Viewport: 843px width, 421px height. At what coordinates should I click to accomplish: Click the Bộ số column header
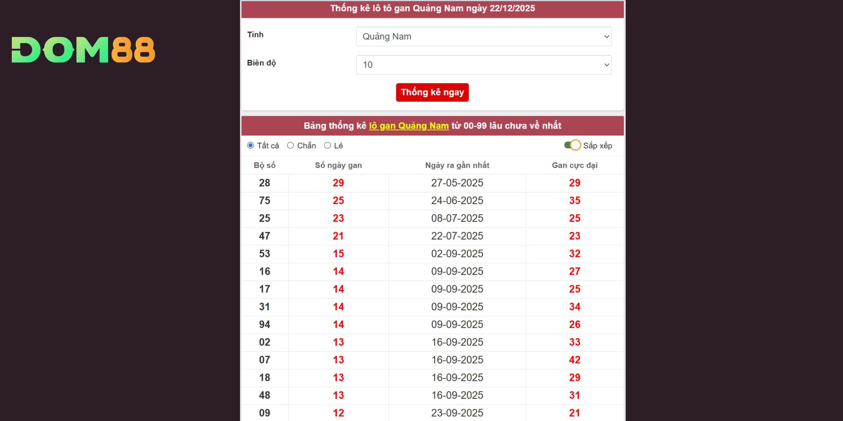click(x=264, y=165)
